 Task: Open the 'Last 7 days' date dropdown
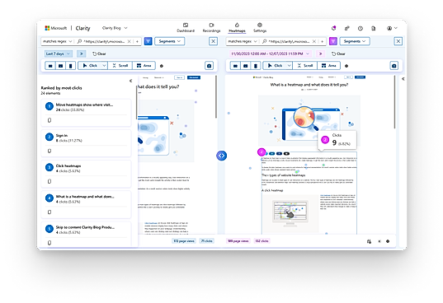click(58, 54)
